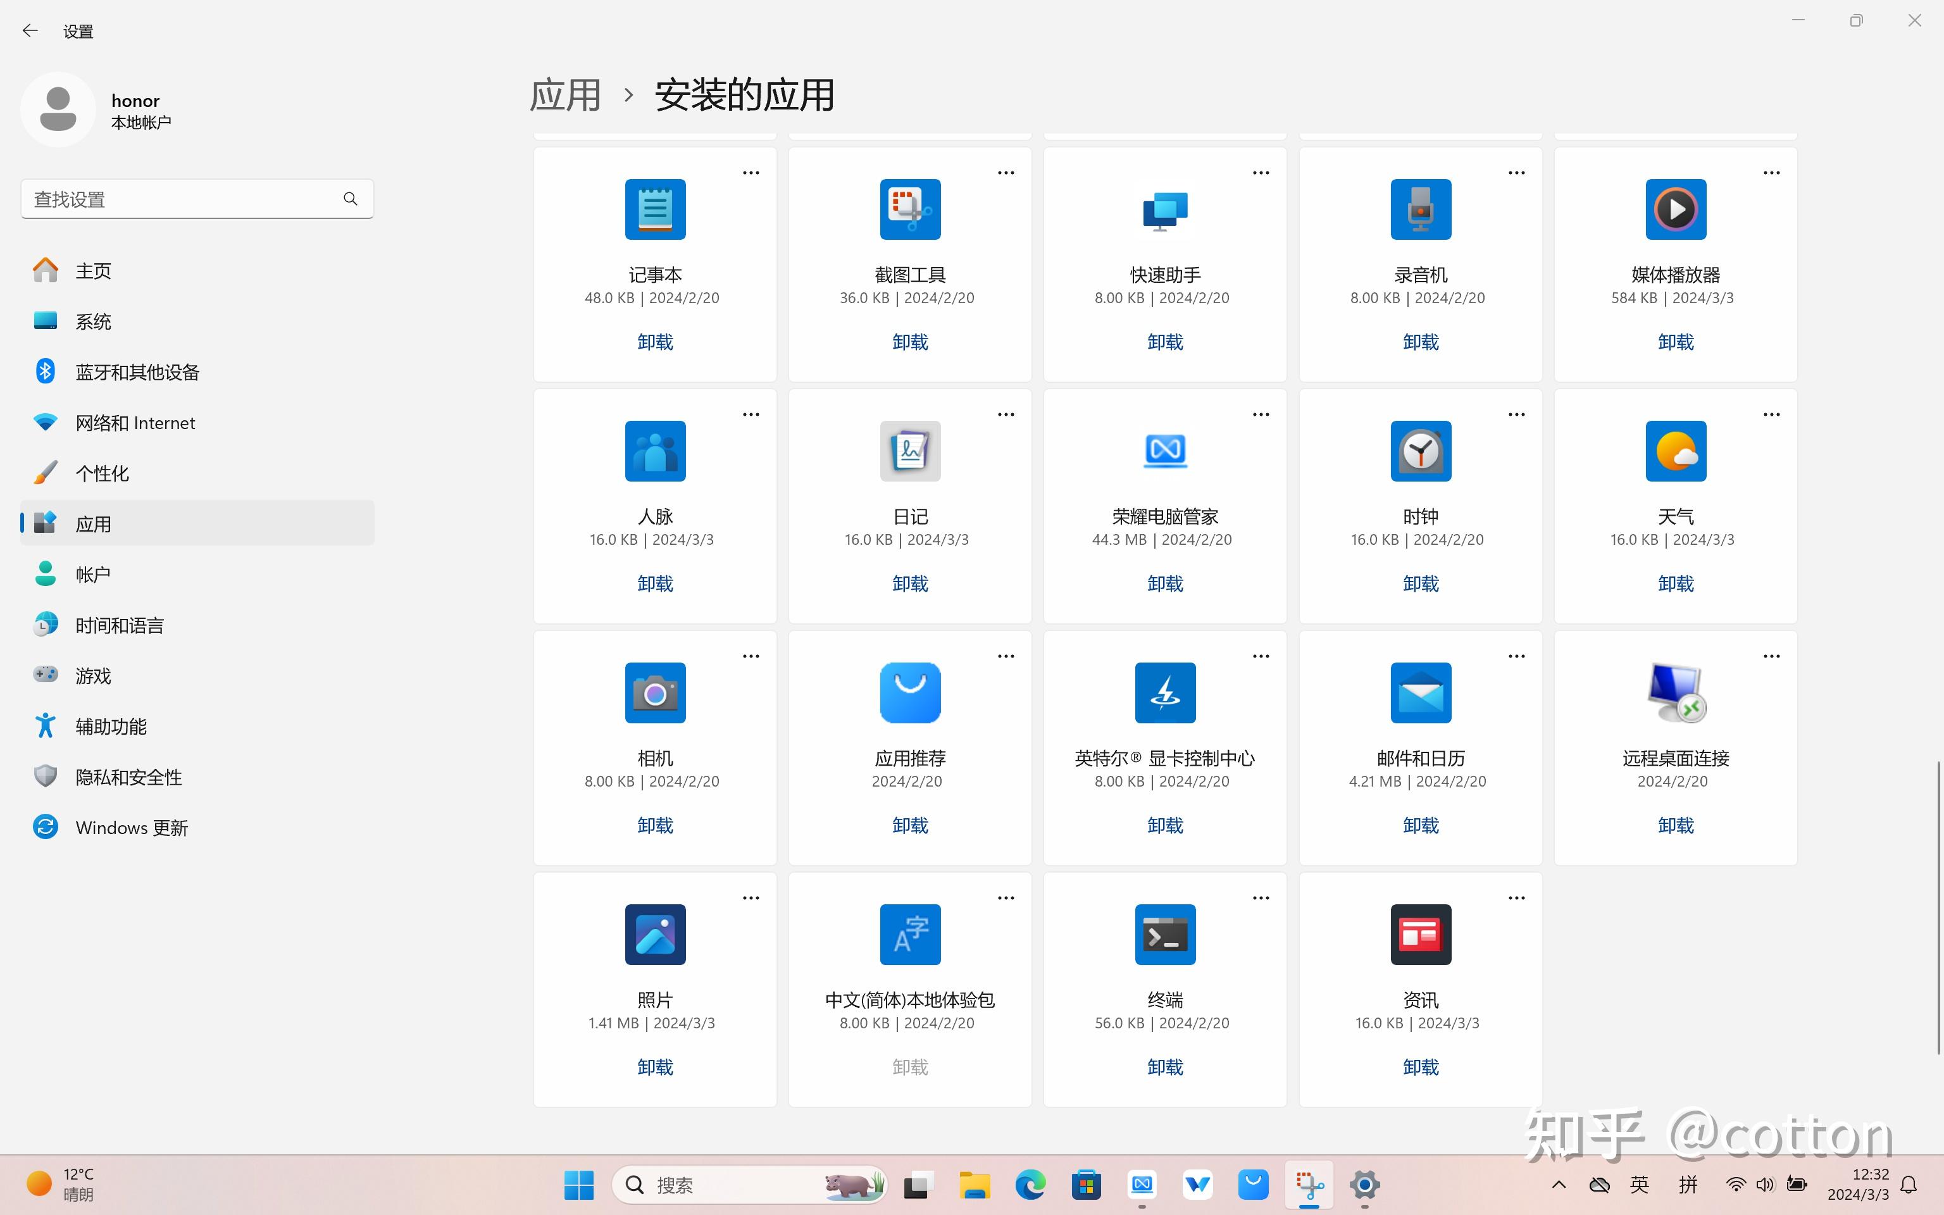
Task: Click the Camera (相机) app icon
Action: click(x=655, y=693)
